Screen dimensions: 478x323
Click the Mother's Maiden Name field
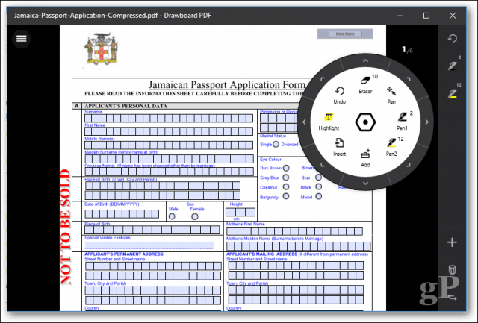299,246
